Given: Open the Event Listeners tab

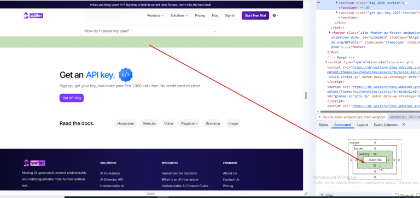Looking at the screenshot, I should click(386, 125).
